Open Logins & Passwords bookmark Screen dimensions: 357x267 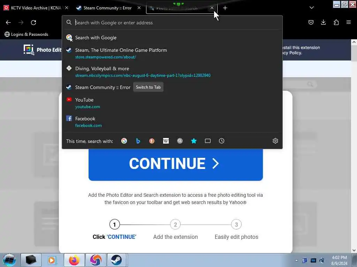tap(26, 34)
